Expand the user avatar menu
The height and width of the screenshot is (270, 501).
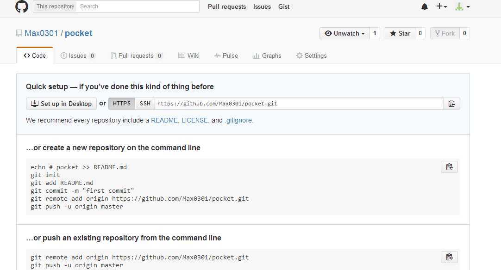coord(462,6)
